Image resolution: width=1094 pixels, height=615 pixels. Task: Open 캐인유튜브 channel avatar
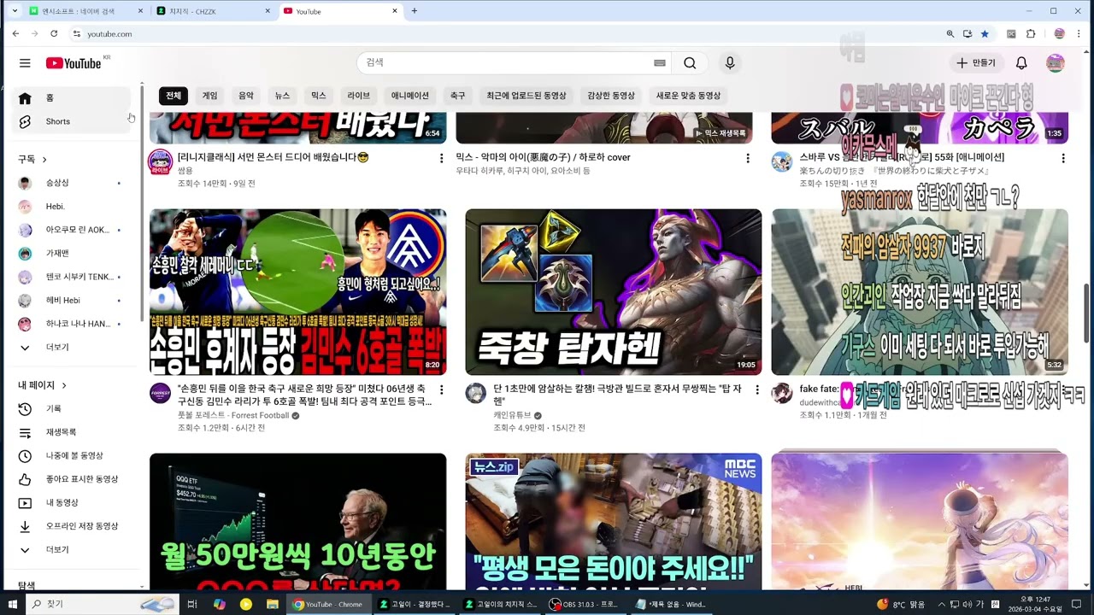click(475, 393)
